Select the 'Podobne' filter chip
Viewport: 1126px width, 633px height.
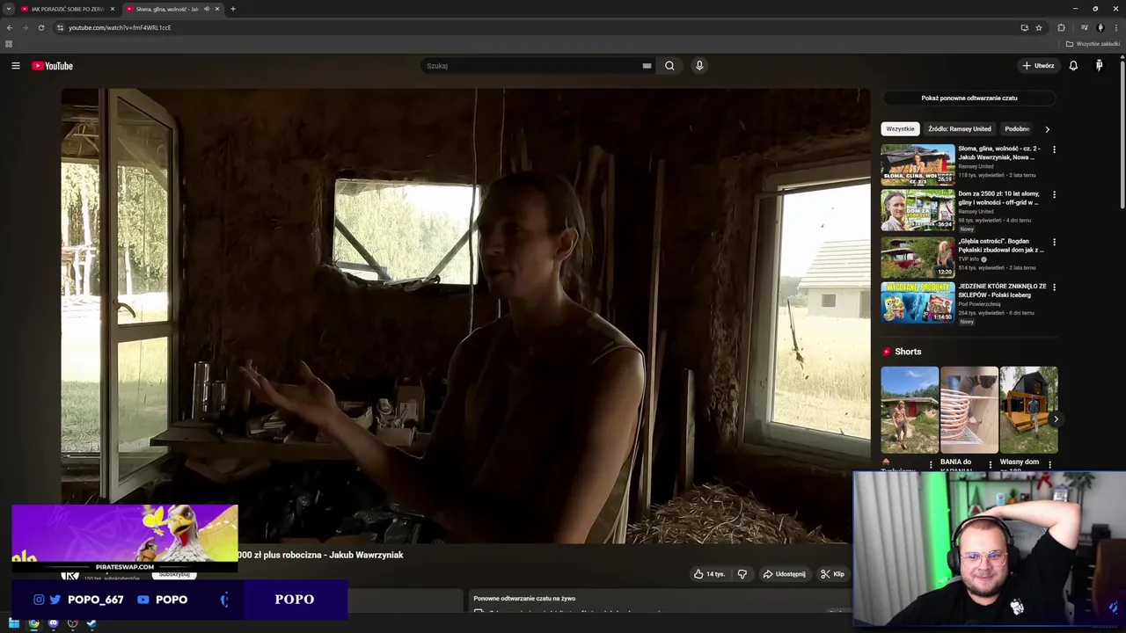pyautogui.click(x=1017, y=129)
